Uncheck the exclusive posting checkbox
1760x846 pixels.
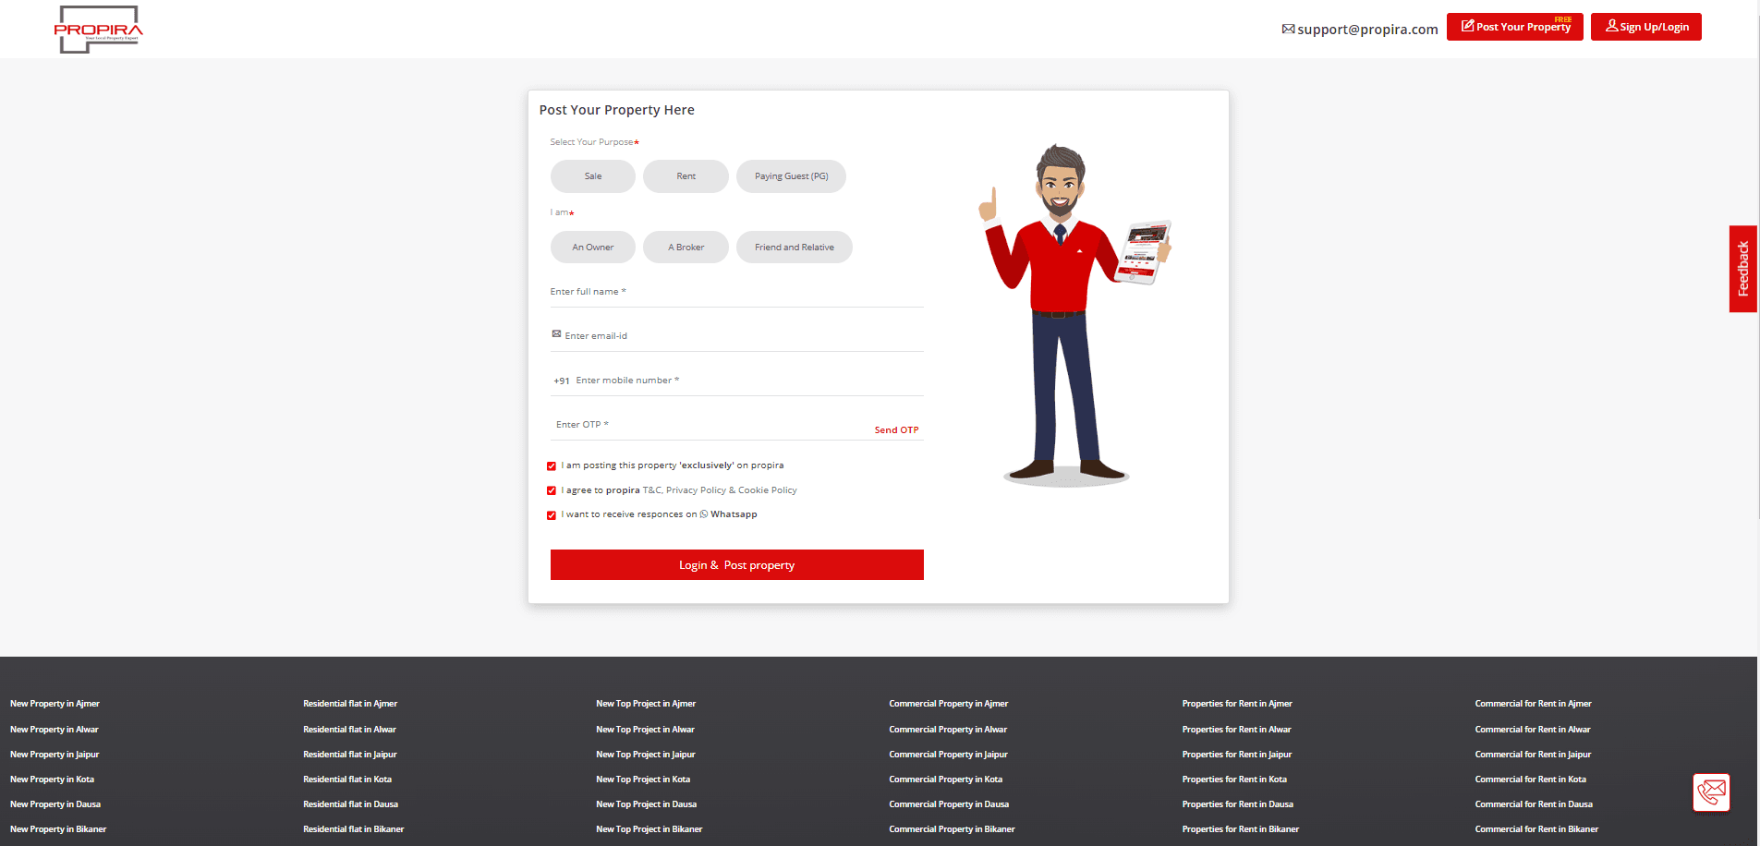point(552,466)
